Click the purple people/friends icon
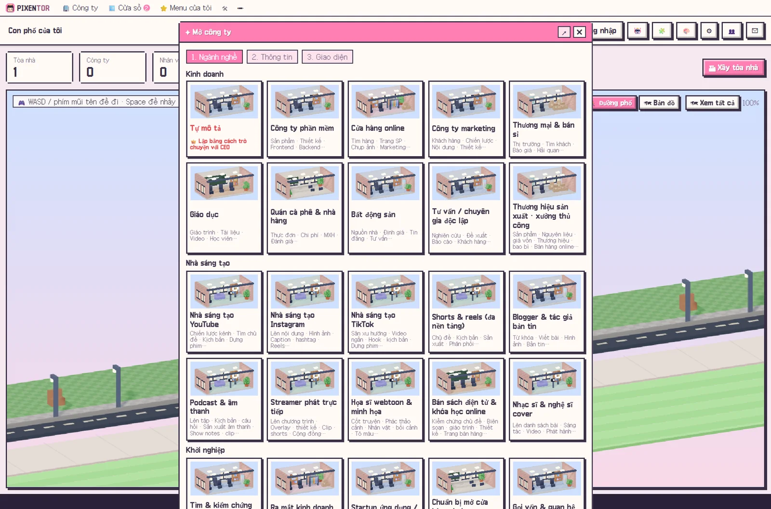The image size is (771, 509). [x=731, y=31]
